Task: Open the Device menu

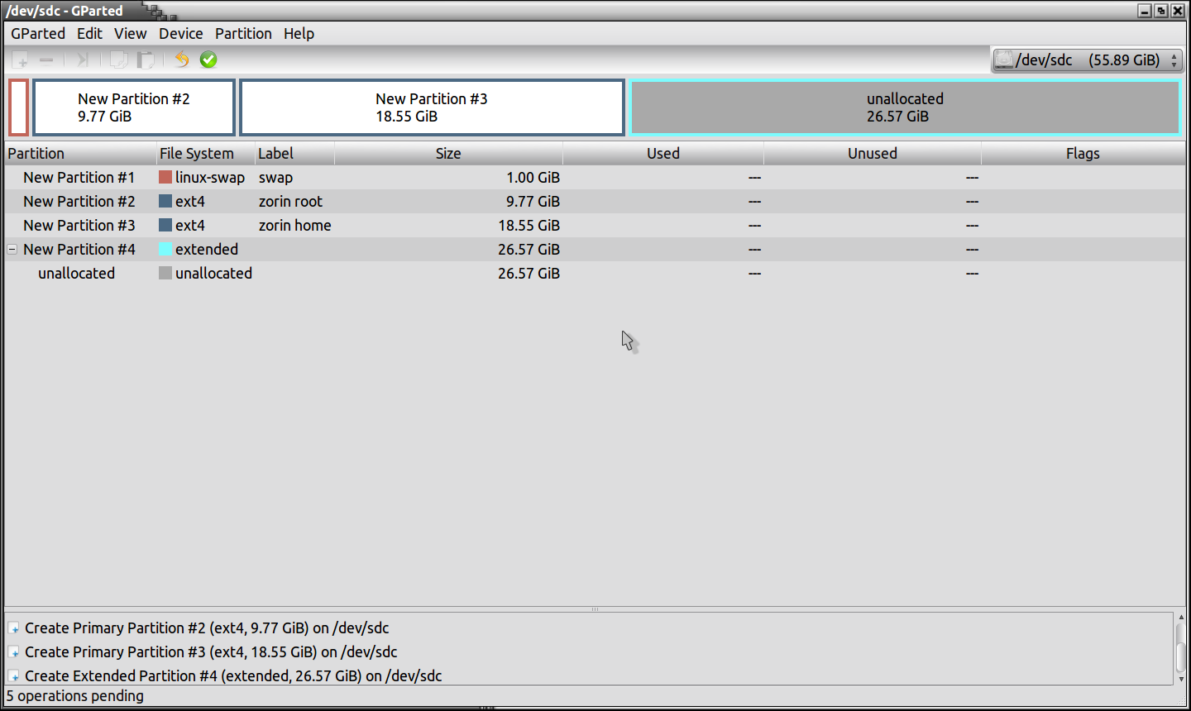Action: point(180,33)
